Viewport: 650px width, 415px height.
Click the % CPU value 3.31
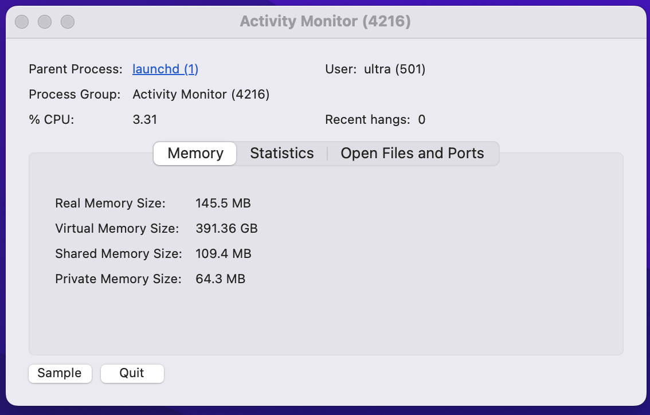[144, 120]
